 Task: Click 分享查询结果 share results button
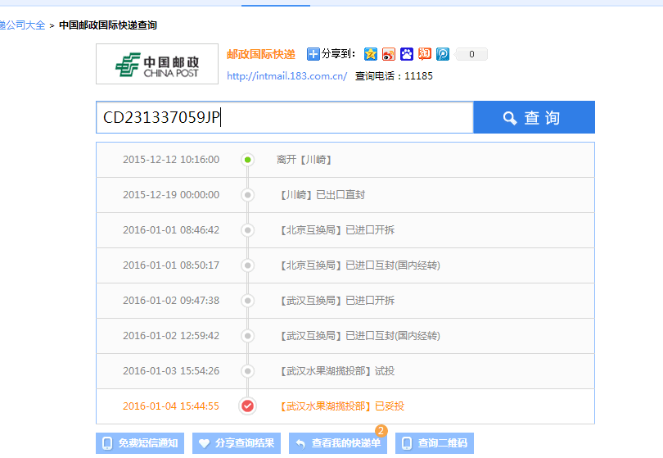(237, 443)
